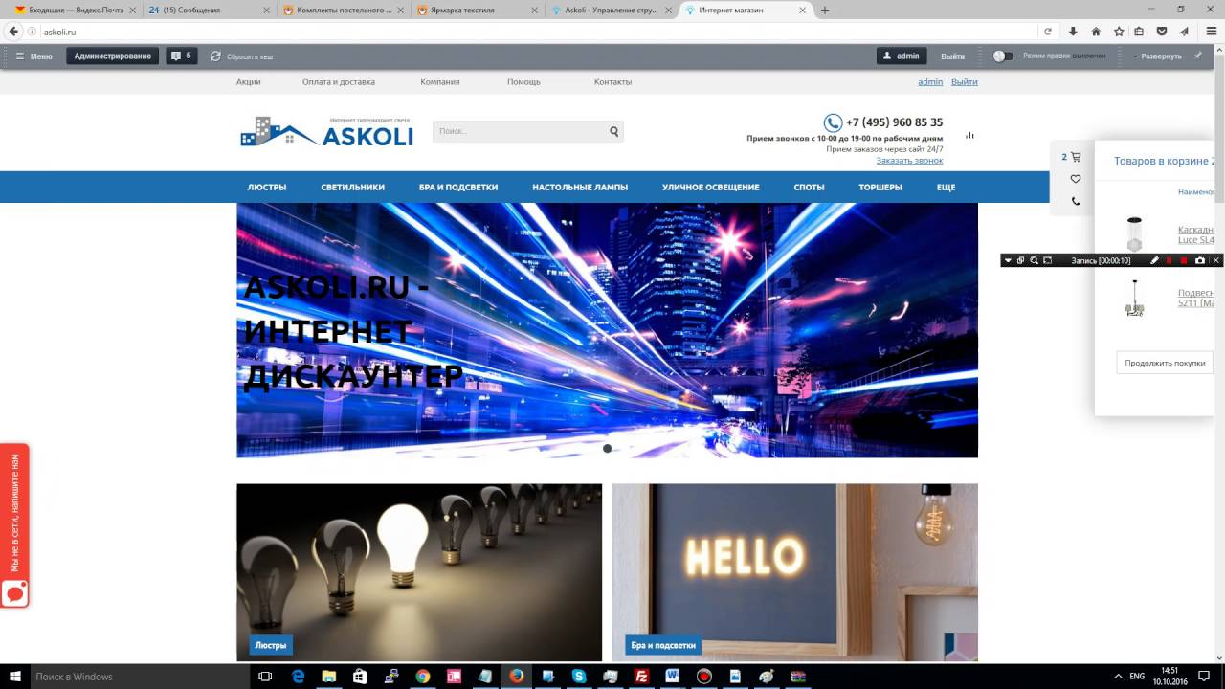The width and height of the screenshot is (1225, 689).
Task: Open the bookmarks list icon
Action: [x=1139, y=32]
